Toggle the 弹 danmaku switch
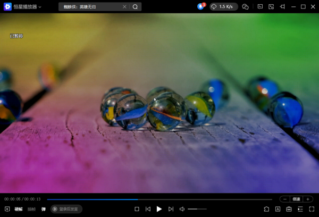Screen dimensions: 319x217 (x=44, y=209)
